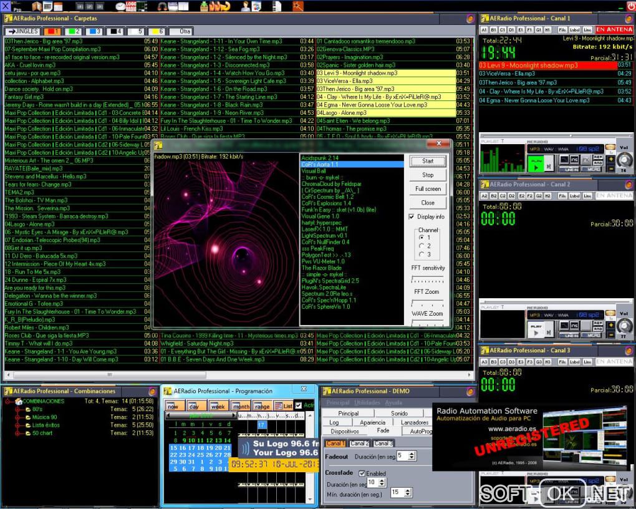This screenshot has height=509, width=636.
Task: Click the Start visualization button
Action: (x=428, y=161)
